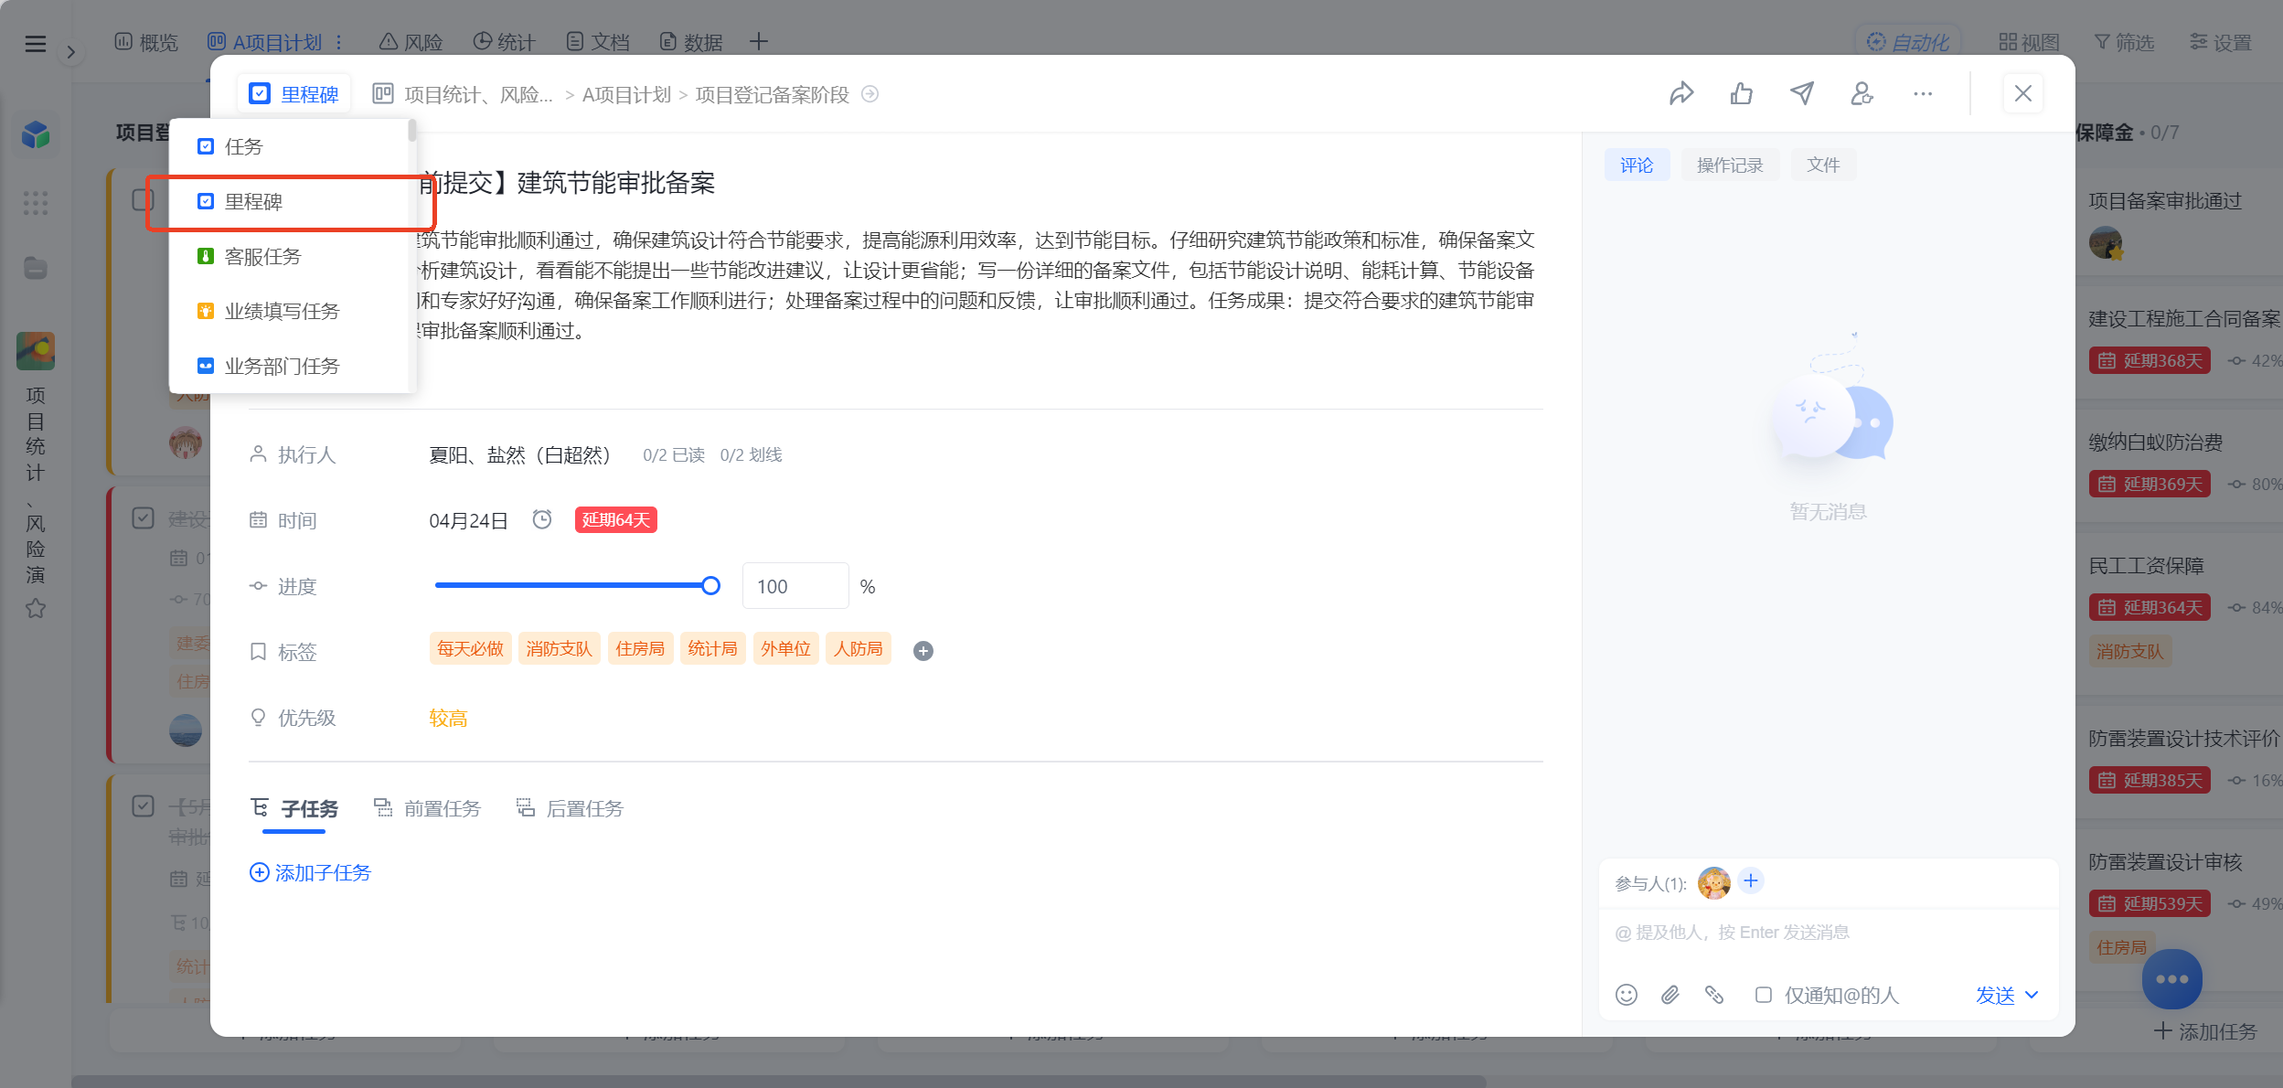Screen dimensions: 2283x1088
Task: Select 业绩填写任务 in the type dropdown
Action: 289,311
